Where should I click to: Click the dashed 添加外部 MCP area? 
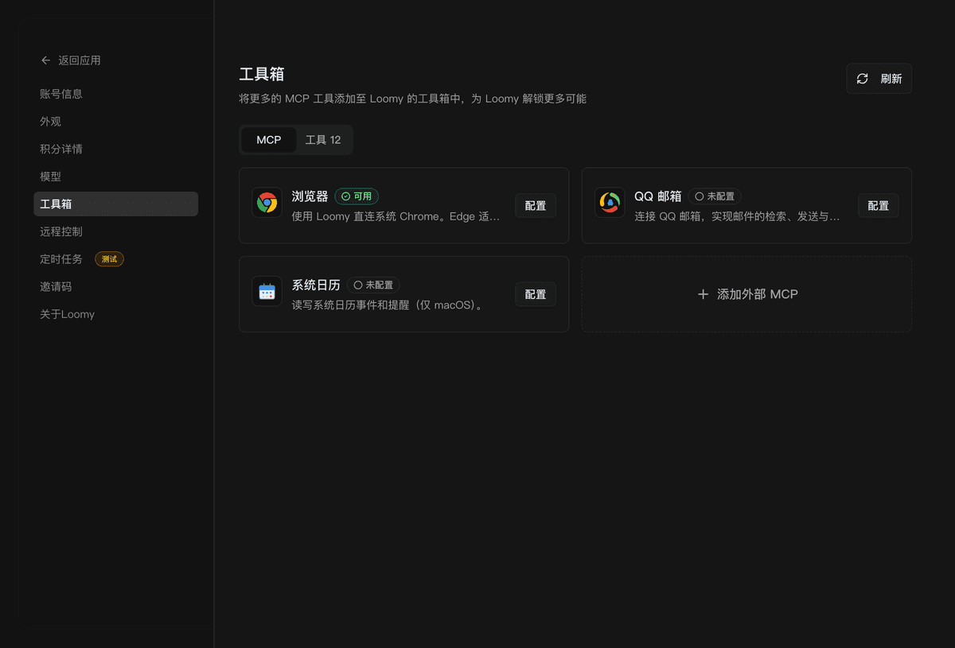click(746, 293)
